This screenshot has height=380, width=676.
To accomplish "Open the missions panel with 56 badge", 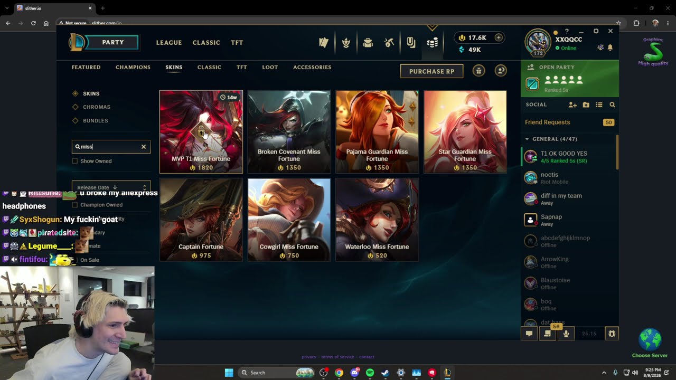I will [x=548, y=334].
